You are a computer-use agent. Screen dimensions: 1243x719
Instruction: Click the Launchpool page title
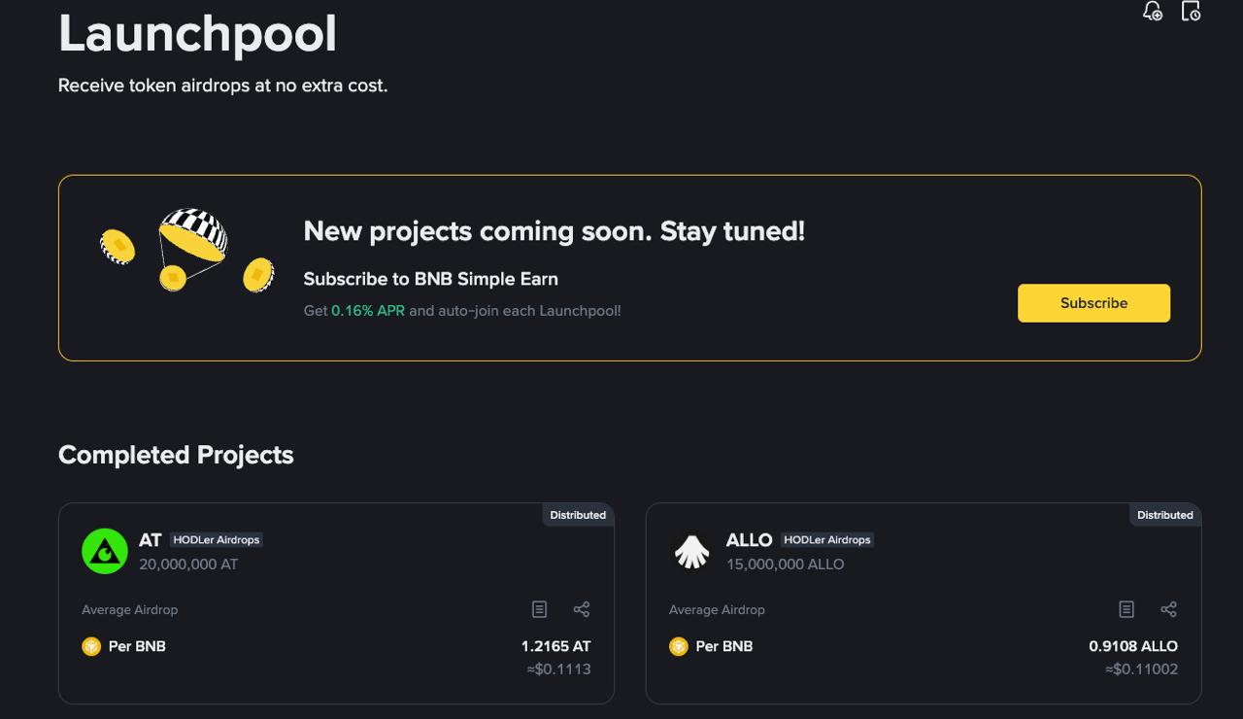click(197, 34)
